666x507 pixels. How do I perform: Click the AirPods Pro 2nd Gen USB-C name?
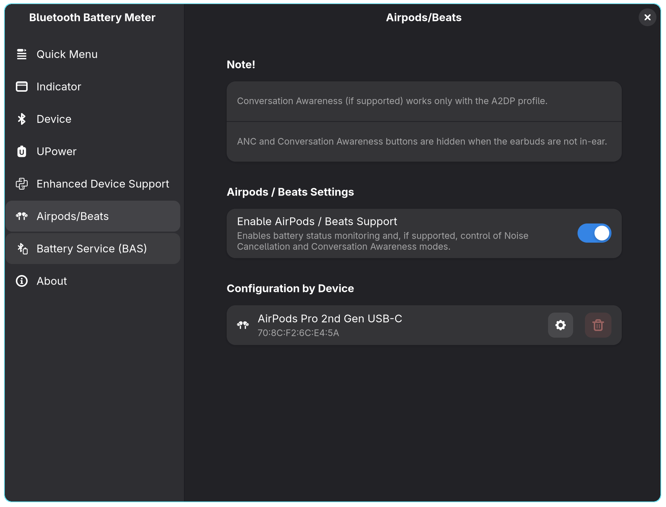click(x=330, y=318)
